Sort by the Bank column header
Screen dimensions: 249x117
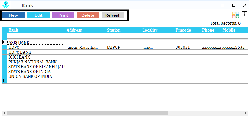[x=36, y=30]
